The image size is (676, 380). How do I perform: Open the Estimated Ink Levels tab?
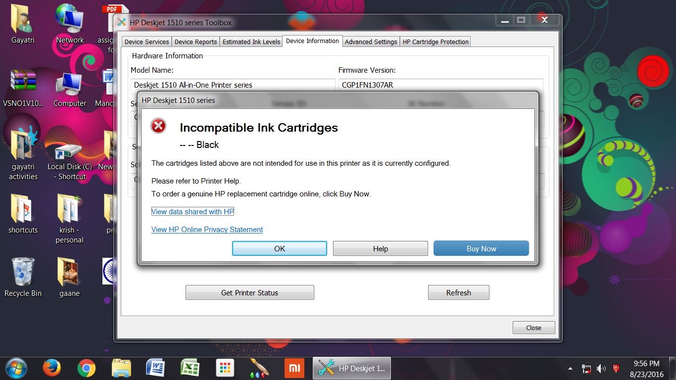(251, 42)
